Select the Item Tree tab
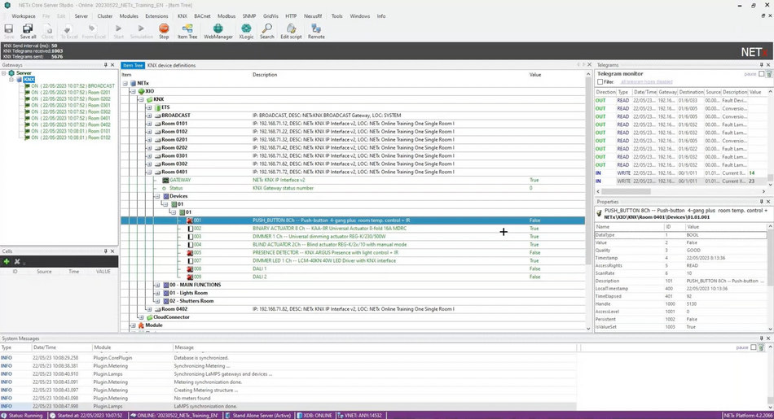The height and width of the screenshot is (419, 774). click(133, 65)
